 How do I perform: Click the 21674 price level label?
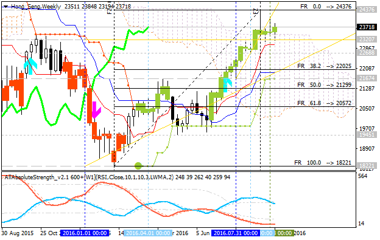click(367, 78)
